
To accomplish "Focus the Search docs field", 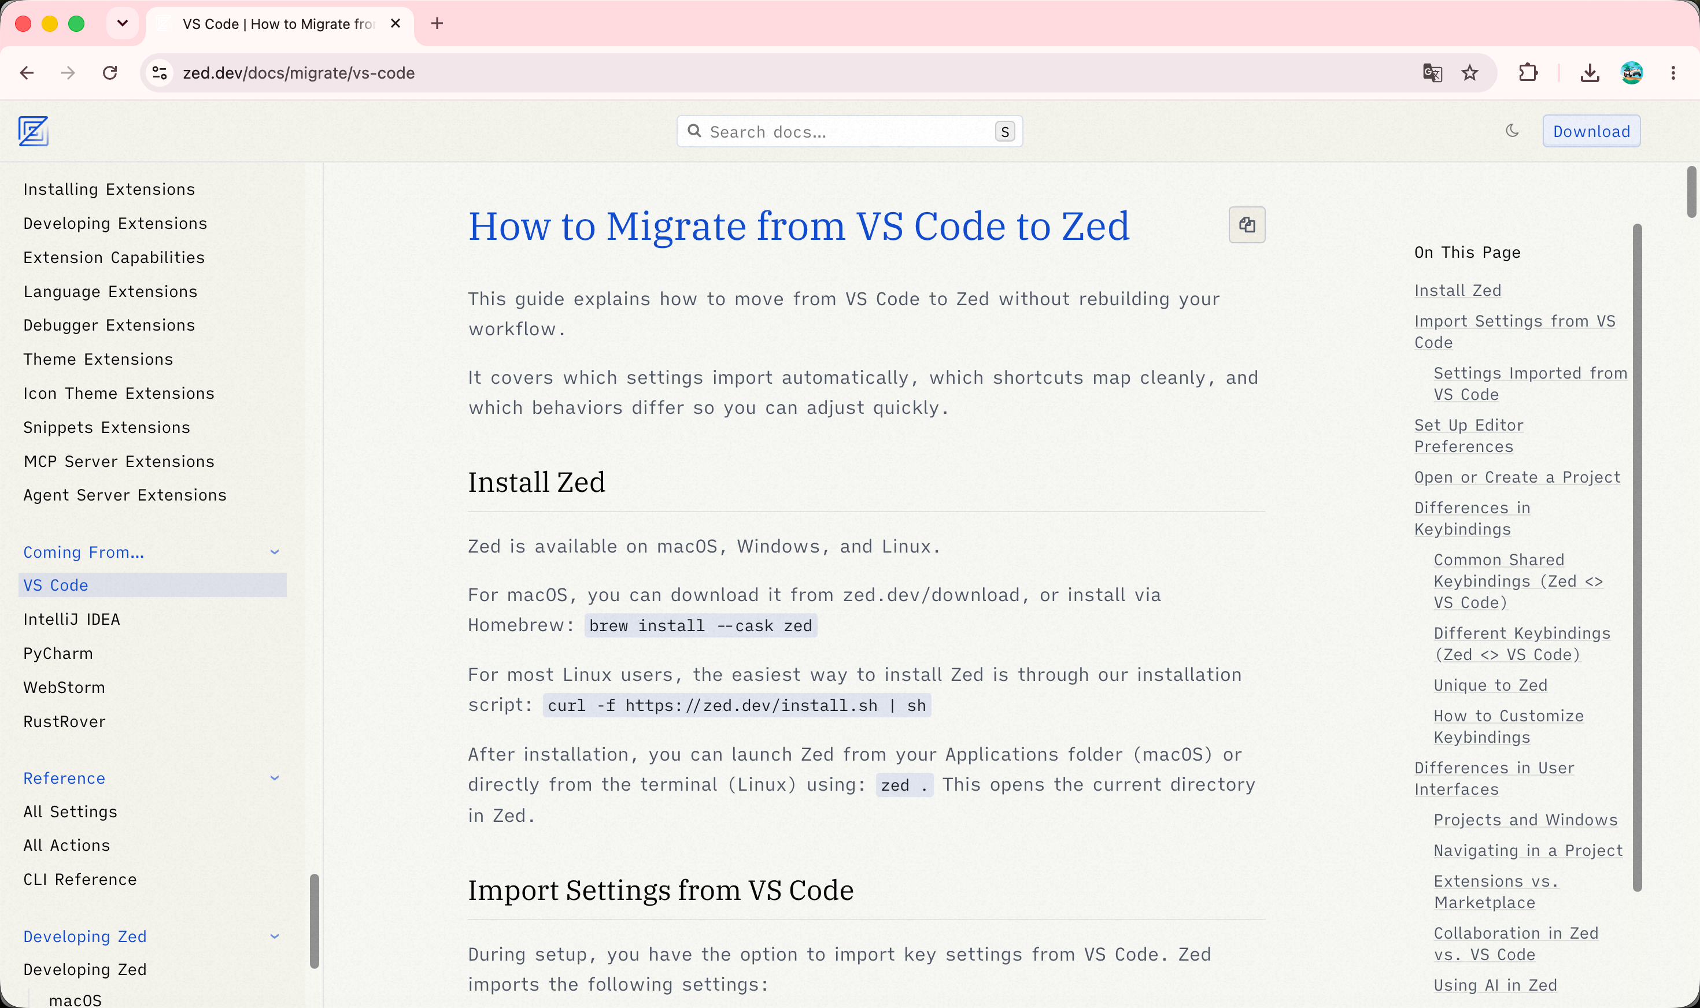I will click(x=849, y=131).
